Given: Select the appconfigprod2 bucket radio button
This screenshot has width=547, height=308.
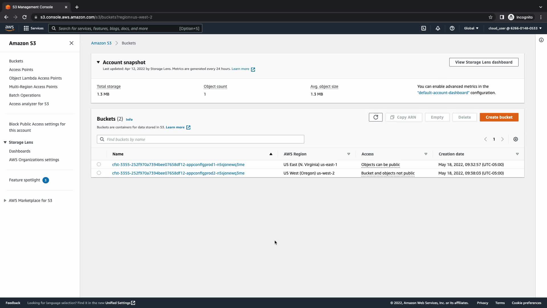Looking at the screenshot, I should (99, 173).
